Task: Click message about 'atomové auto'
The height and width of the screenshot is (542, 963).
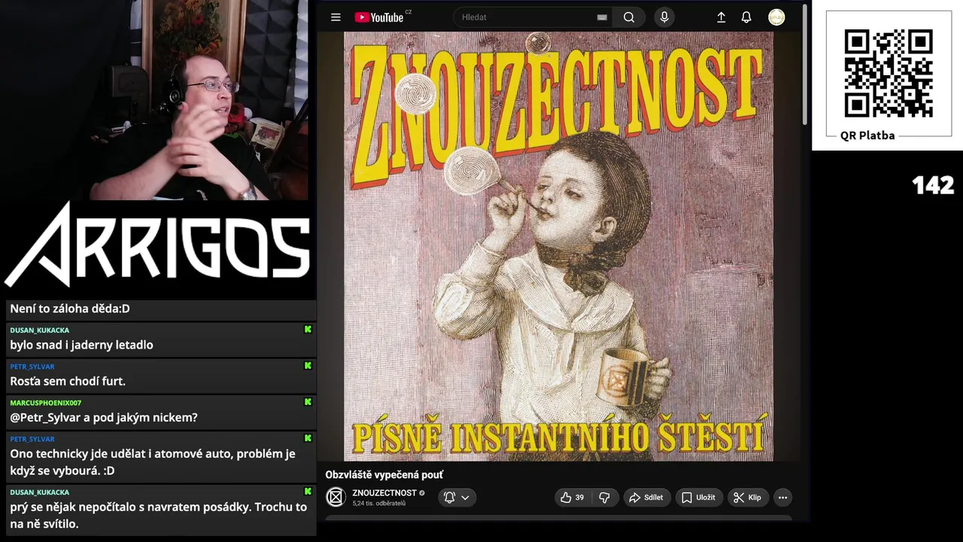Action: click(x=153, y=462)
